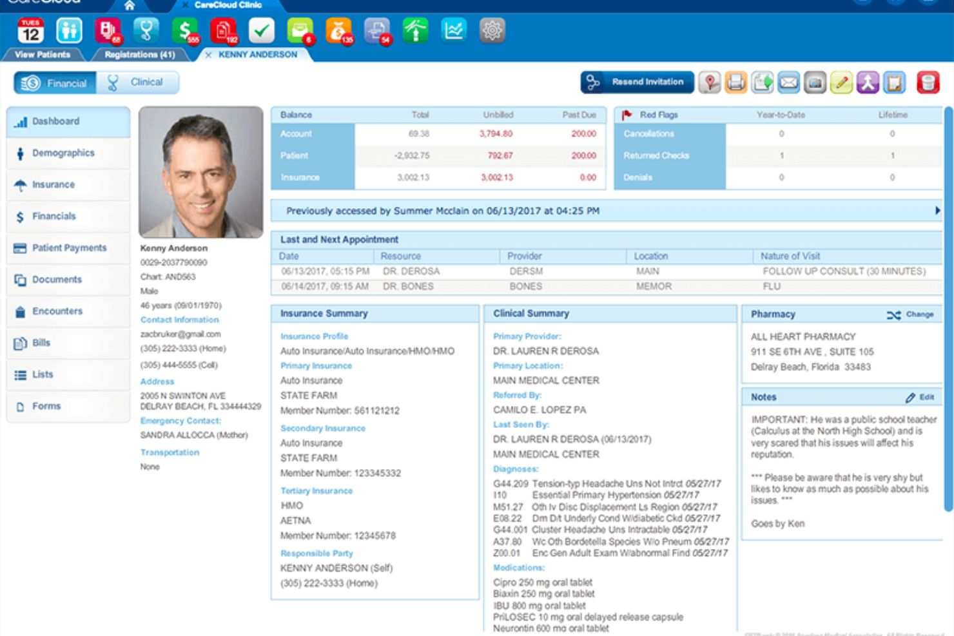Open the fax/printer icon with badge 54

pyautogui.click(x=378, y=30)
